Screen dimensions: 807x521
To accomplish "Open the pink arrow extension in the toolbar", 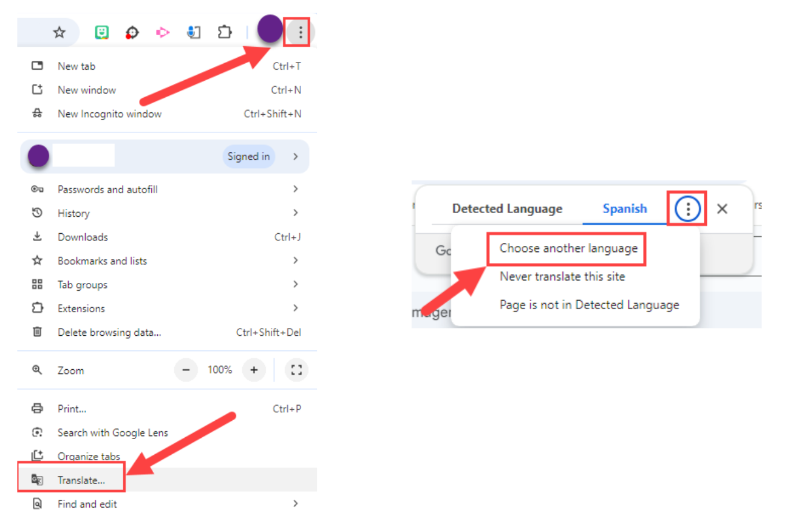I will 163,32.
